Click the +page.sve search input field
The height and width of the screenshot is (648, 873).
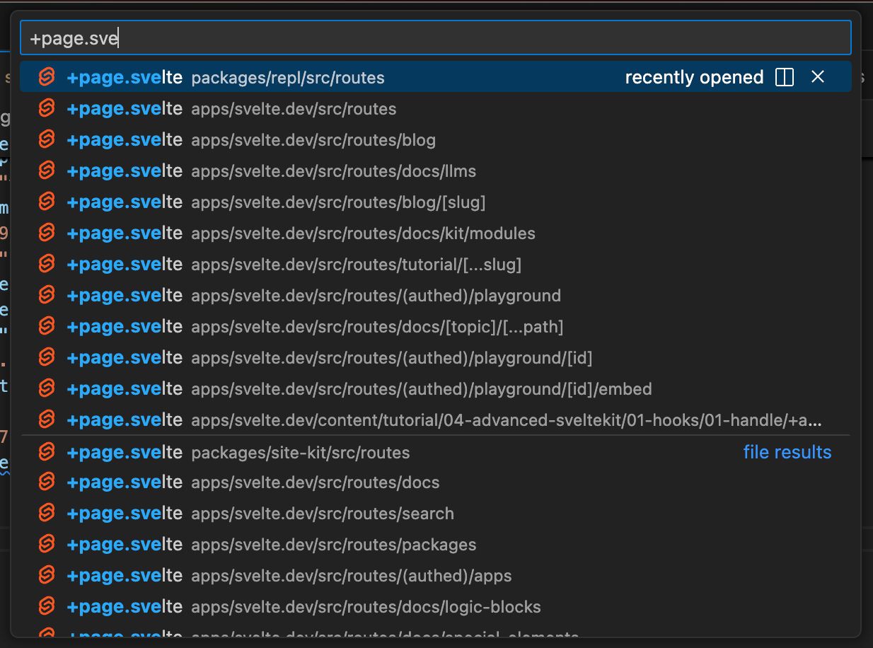coord(434,38)
